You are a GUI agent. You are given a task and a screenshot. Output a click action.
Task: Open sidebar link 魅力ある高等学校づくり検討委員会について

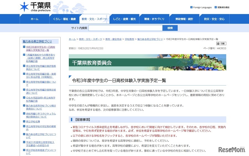coord(41,107)
